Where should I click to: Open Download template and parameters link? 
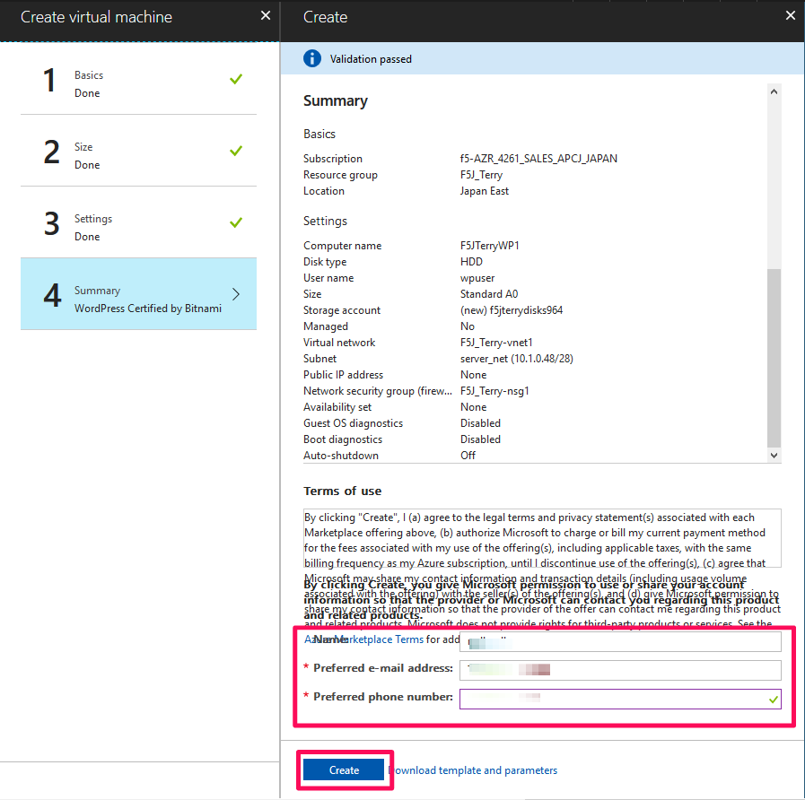(473, 770)
